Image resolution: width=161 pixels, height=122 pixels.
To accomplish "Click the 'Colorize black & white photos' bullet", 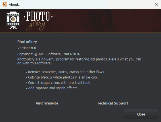I will pyautogui.click(x=62, y=77).
